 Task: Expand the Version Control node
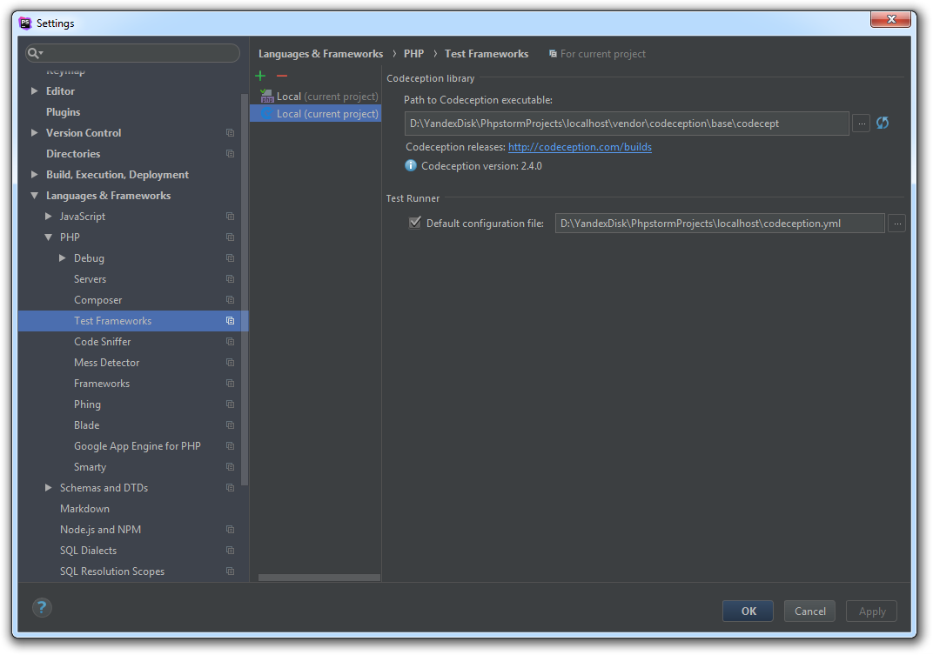click(34, 133)
